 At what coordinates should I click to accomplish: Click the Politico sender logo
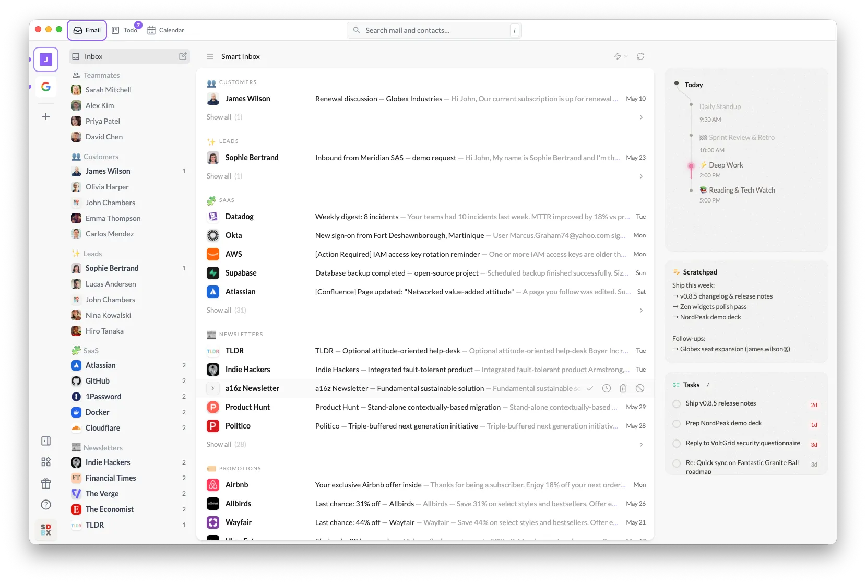point(213,426)
